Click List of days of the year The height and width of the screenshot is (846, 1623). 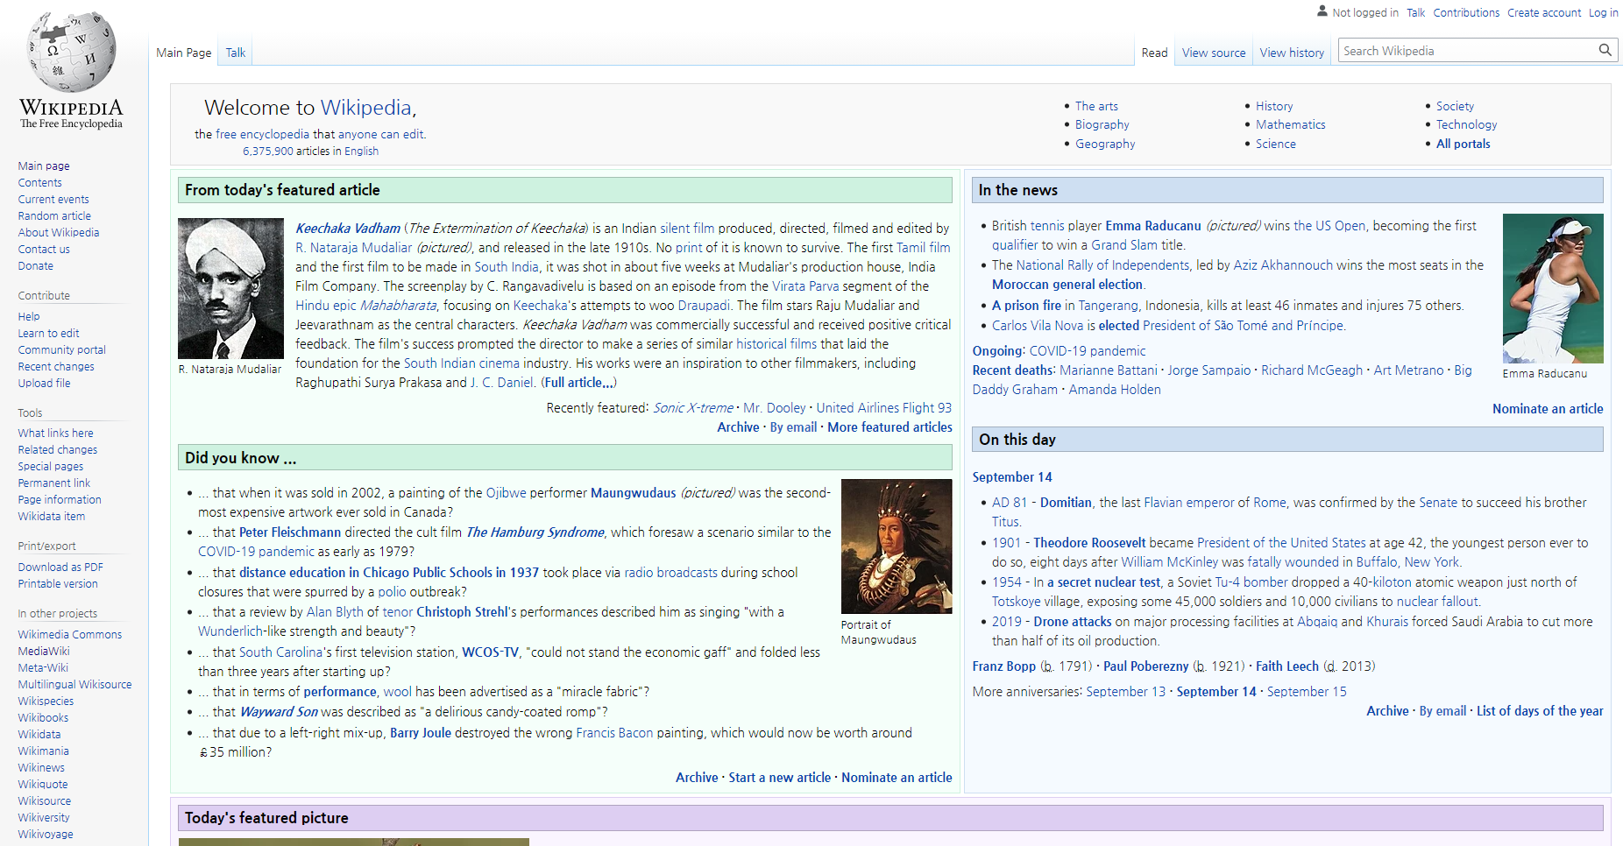pos(1540,710)
